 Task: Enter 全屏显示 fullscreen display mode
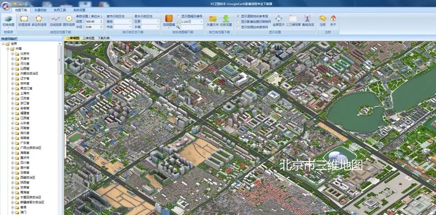pyautogui.click(x=278, y=21)
